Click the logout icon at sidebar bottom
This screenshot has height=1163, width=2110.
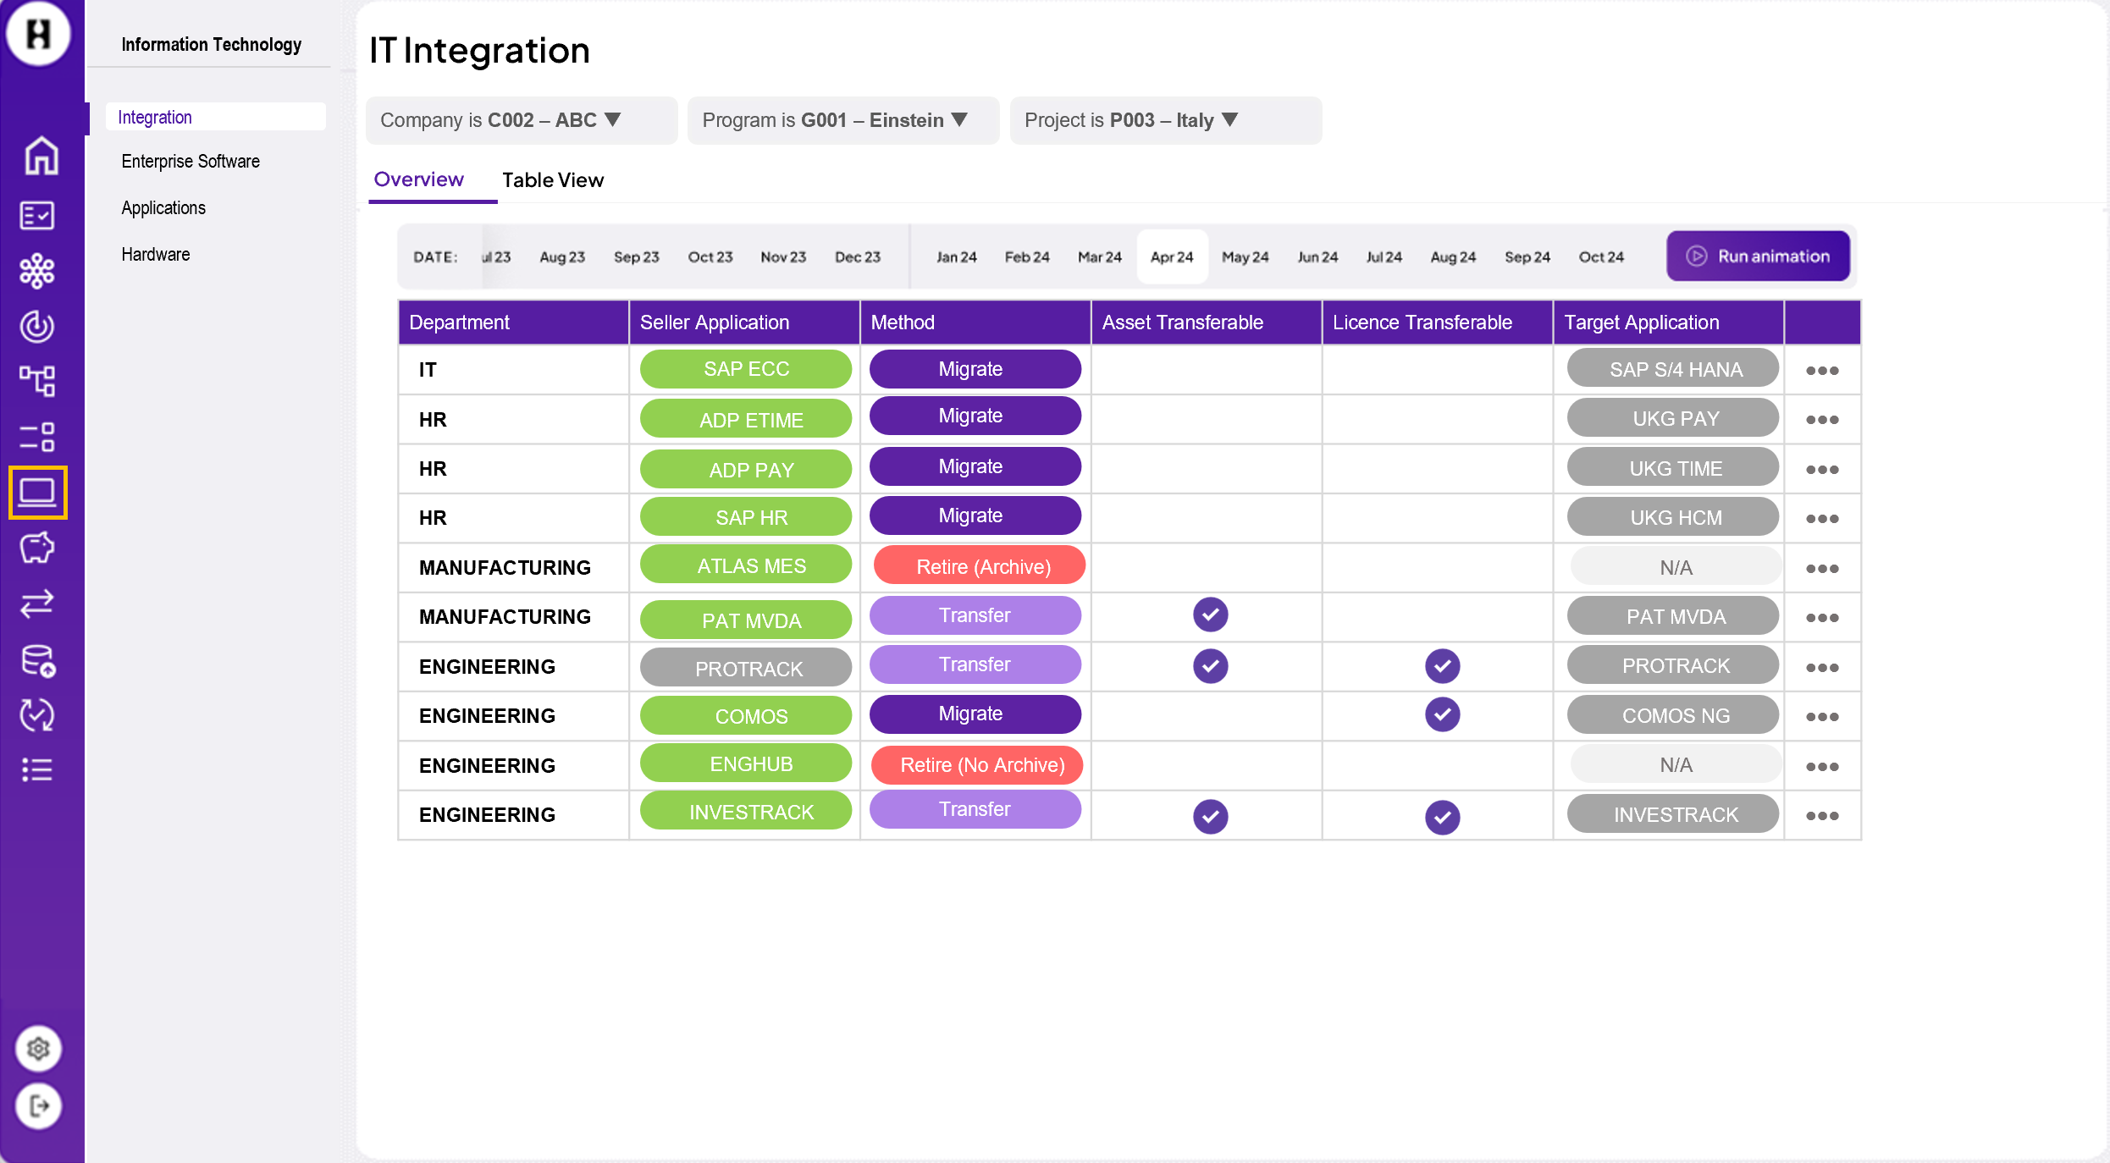[x=38, y=1105]
